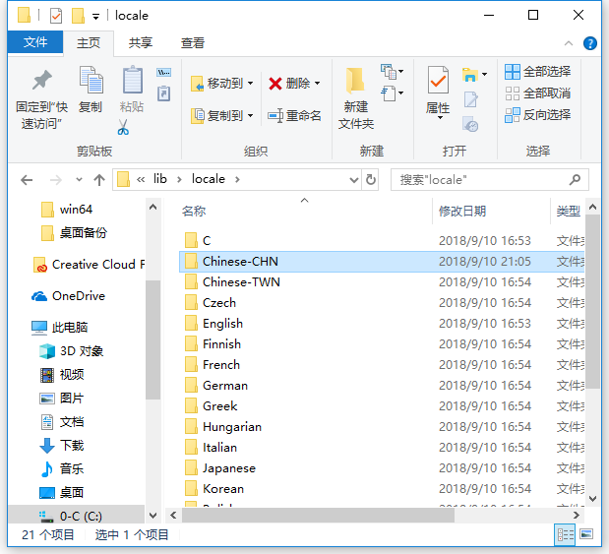Click the search magnifier icon

click(575, 179)
